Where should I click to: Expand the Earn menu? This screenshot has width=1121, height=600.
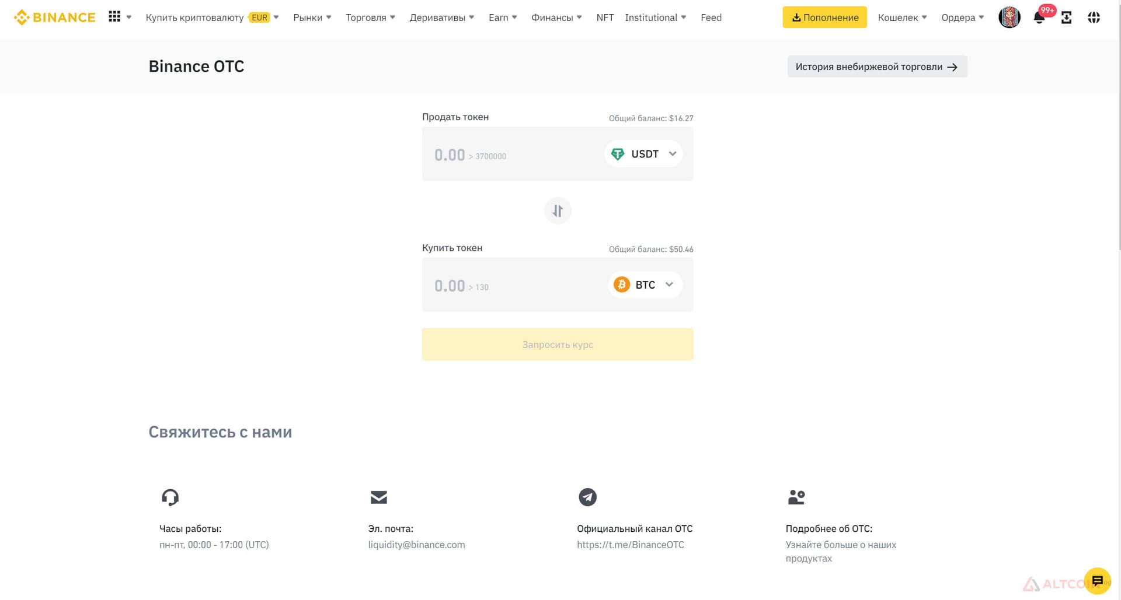click(503, 17)
